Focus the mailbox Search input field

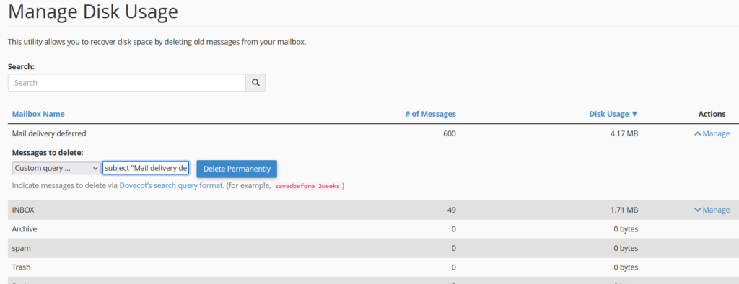pos(127,82)
